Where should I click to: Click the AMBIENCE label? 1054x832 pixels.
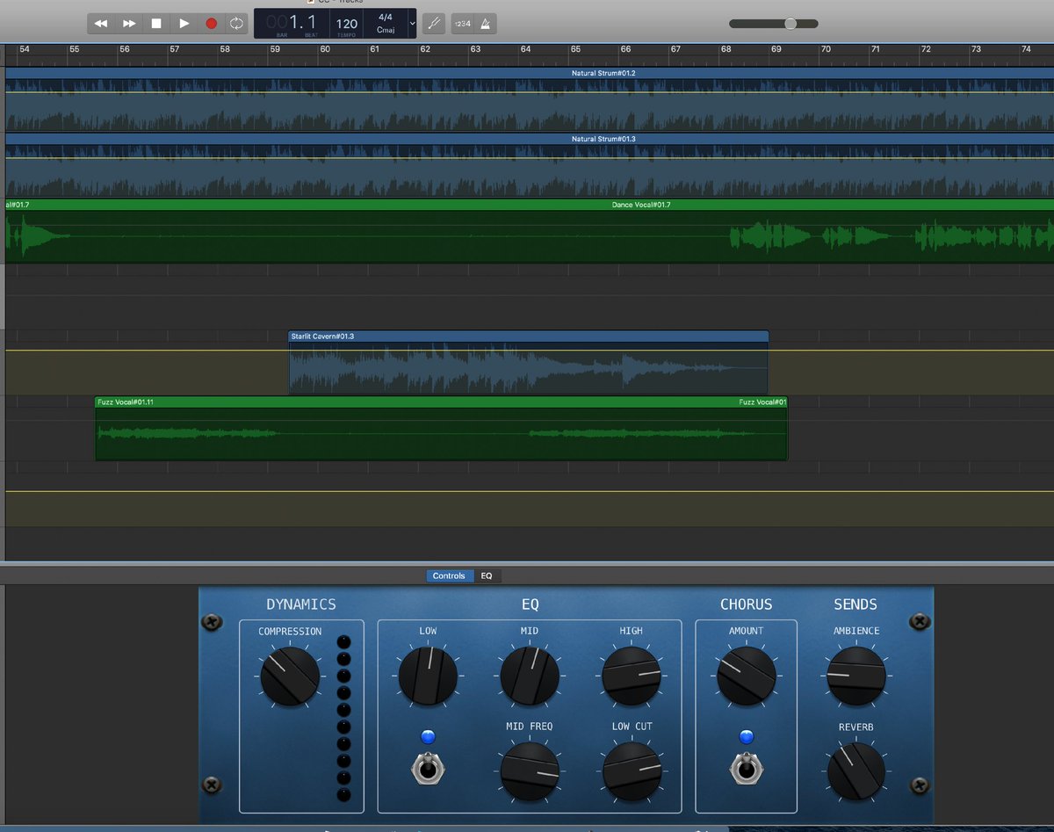coord(856,631)
